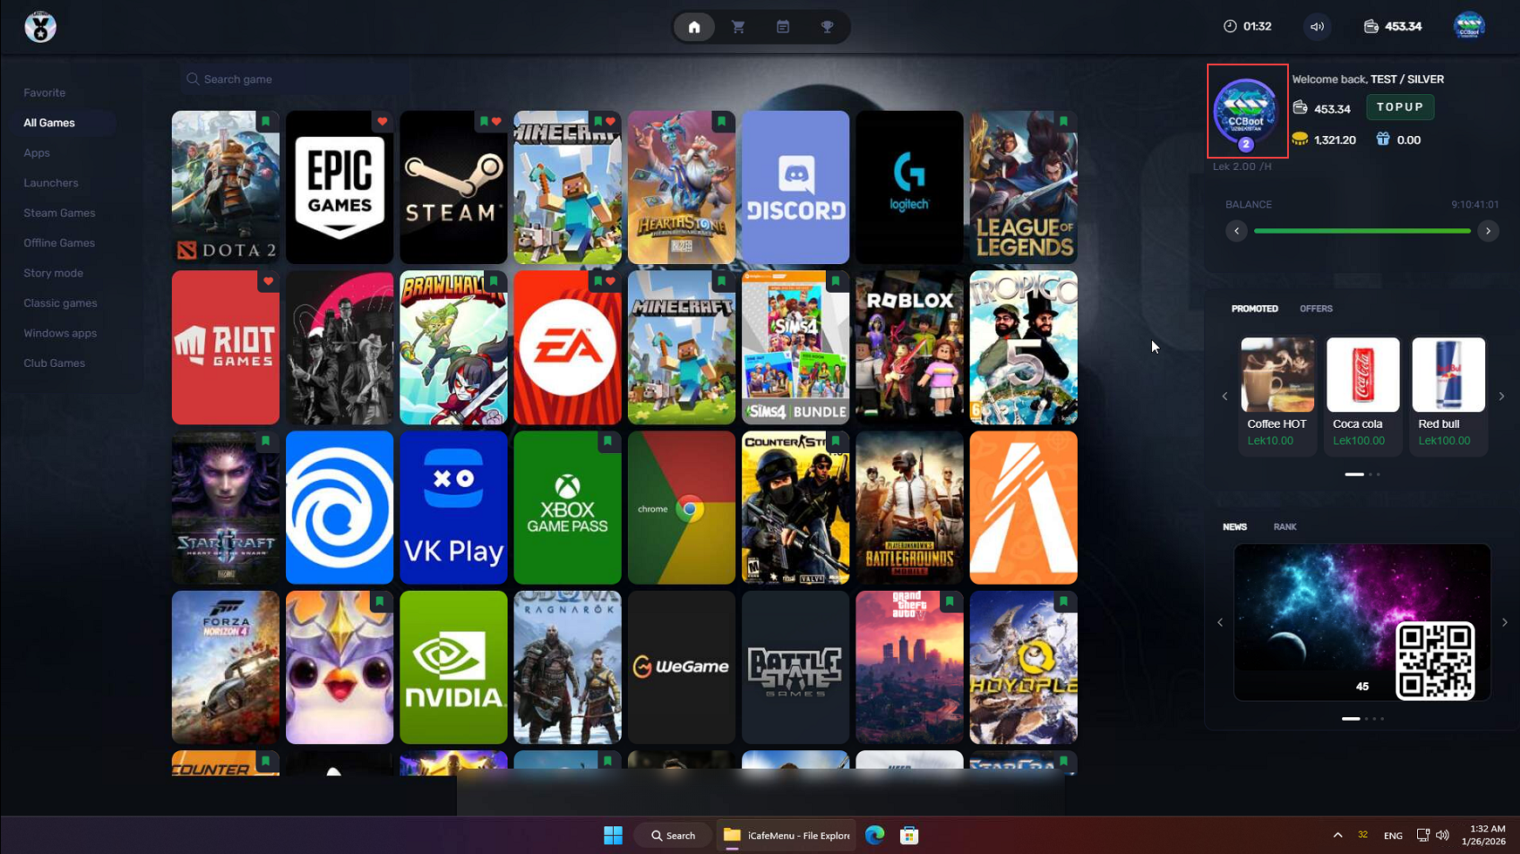
Task: Select Coffee HOT product
Action: 1278,395
